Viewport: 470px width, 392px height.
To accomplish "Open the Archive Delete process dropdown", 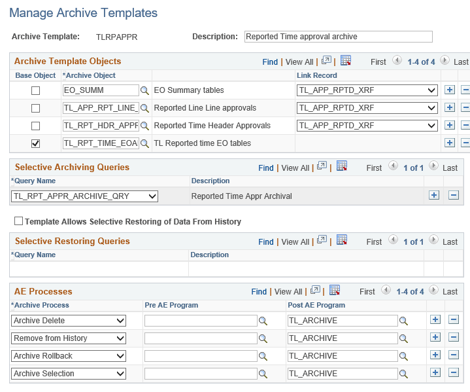I will point(69,321).
